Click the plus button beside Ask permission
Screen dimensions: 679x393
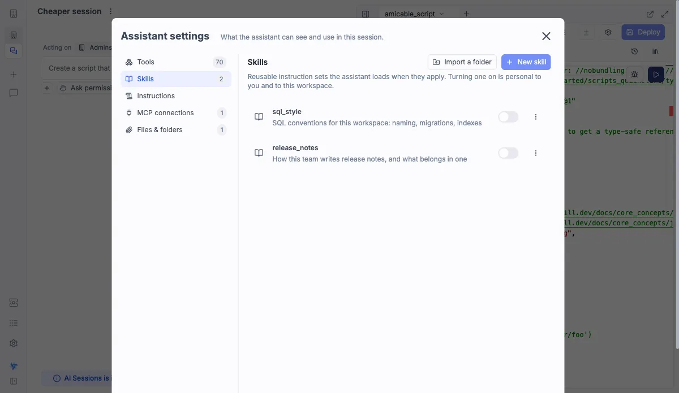47,88
